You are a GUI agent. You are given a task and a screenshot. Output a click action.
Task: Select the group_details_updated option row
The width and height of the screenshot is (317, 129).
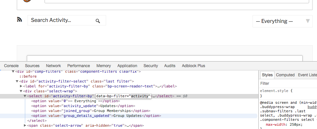pos(96,116)
